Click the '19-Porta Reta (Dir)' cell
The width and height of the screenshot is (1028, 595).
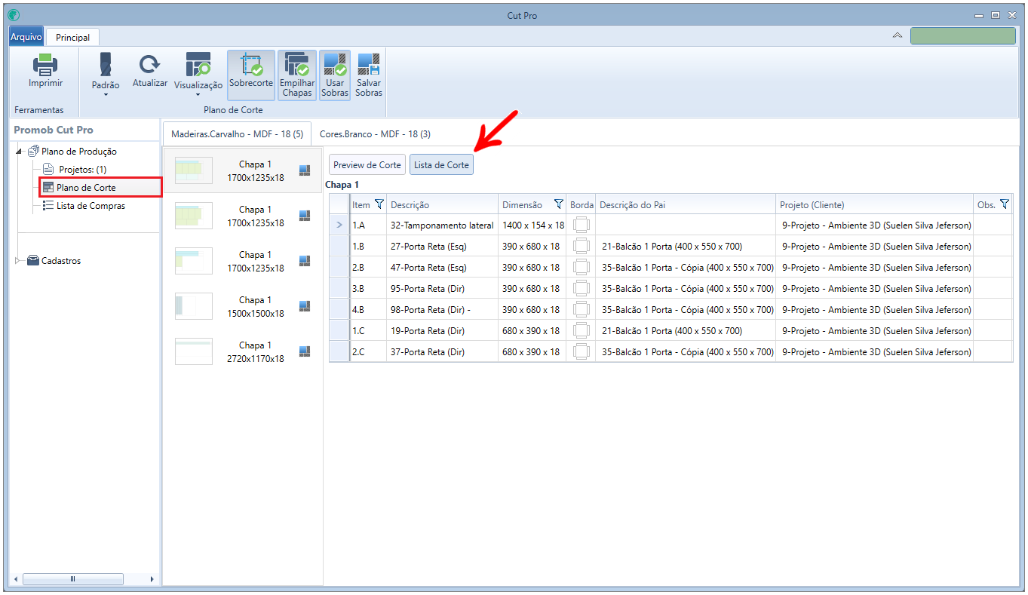click(x=442, y=330)
